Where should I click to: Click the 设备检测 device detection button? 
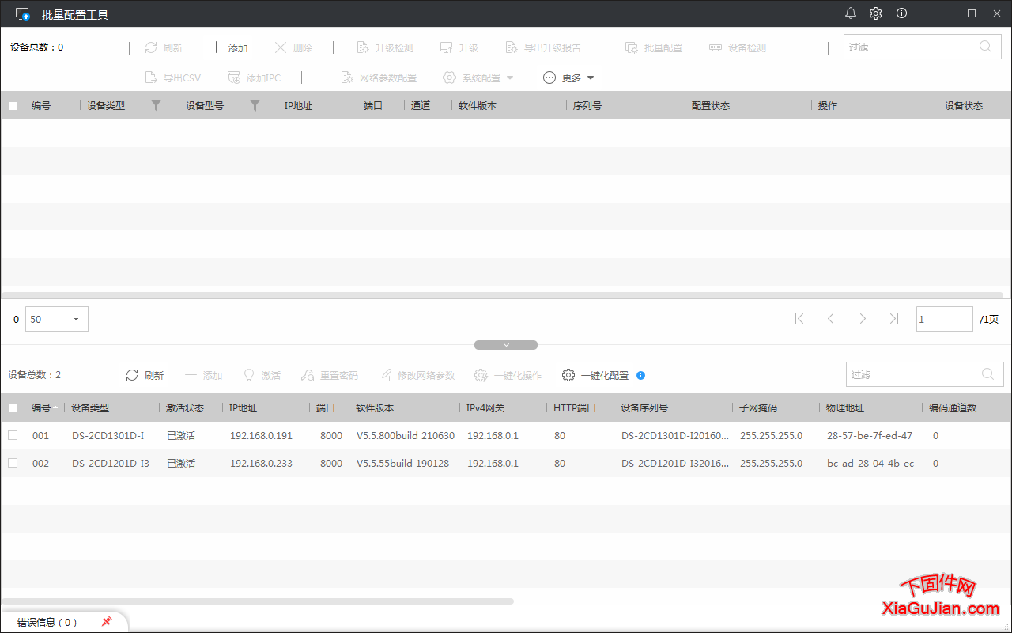pyautogui.click(x=738, y=47)
